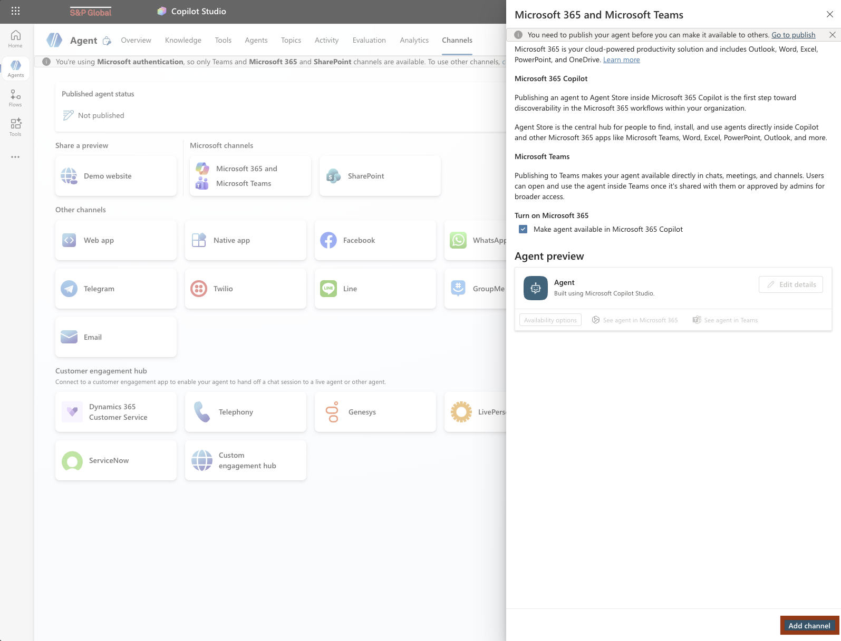Viewport: 841px width, 641px height.
Task: Uncheck Make agent available in Microsoft 365 Copilot
Action: [523, 229]
